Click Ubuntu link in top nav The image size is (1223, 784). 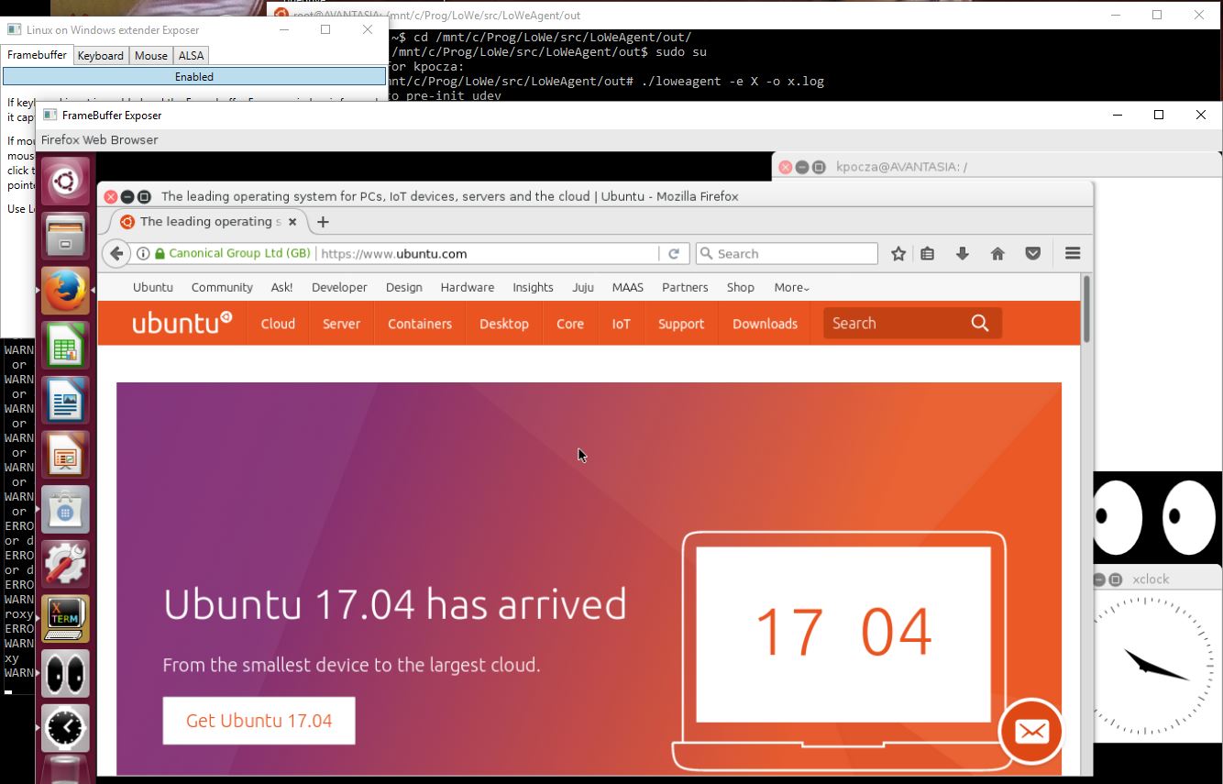click(152, 287)
